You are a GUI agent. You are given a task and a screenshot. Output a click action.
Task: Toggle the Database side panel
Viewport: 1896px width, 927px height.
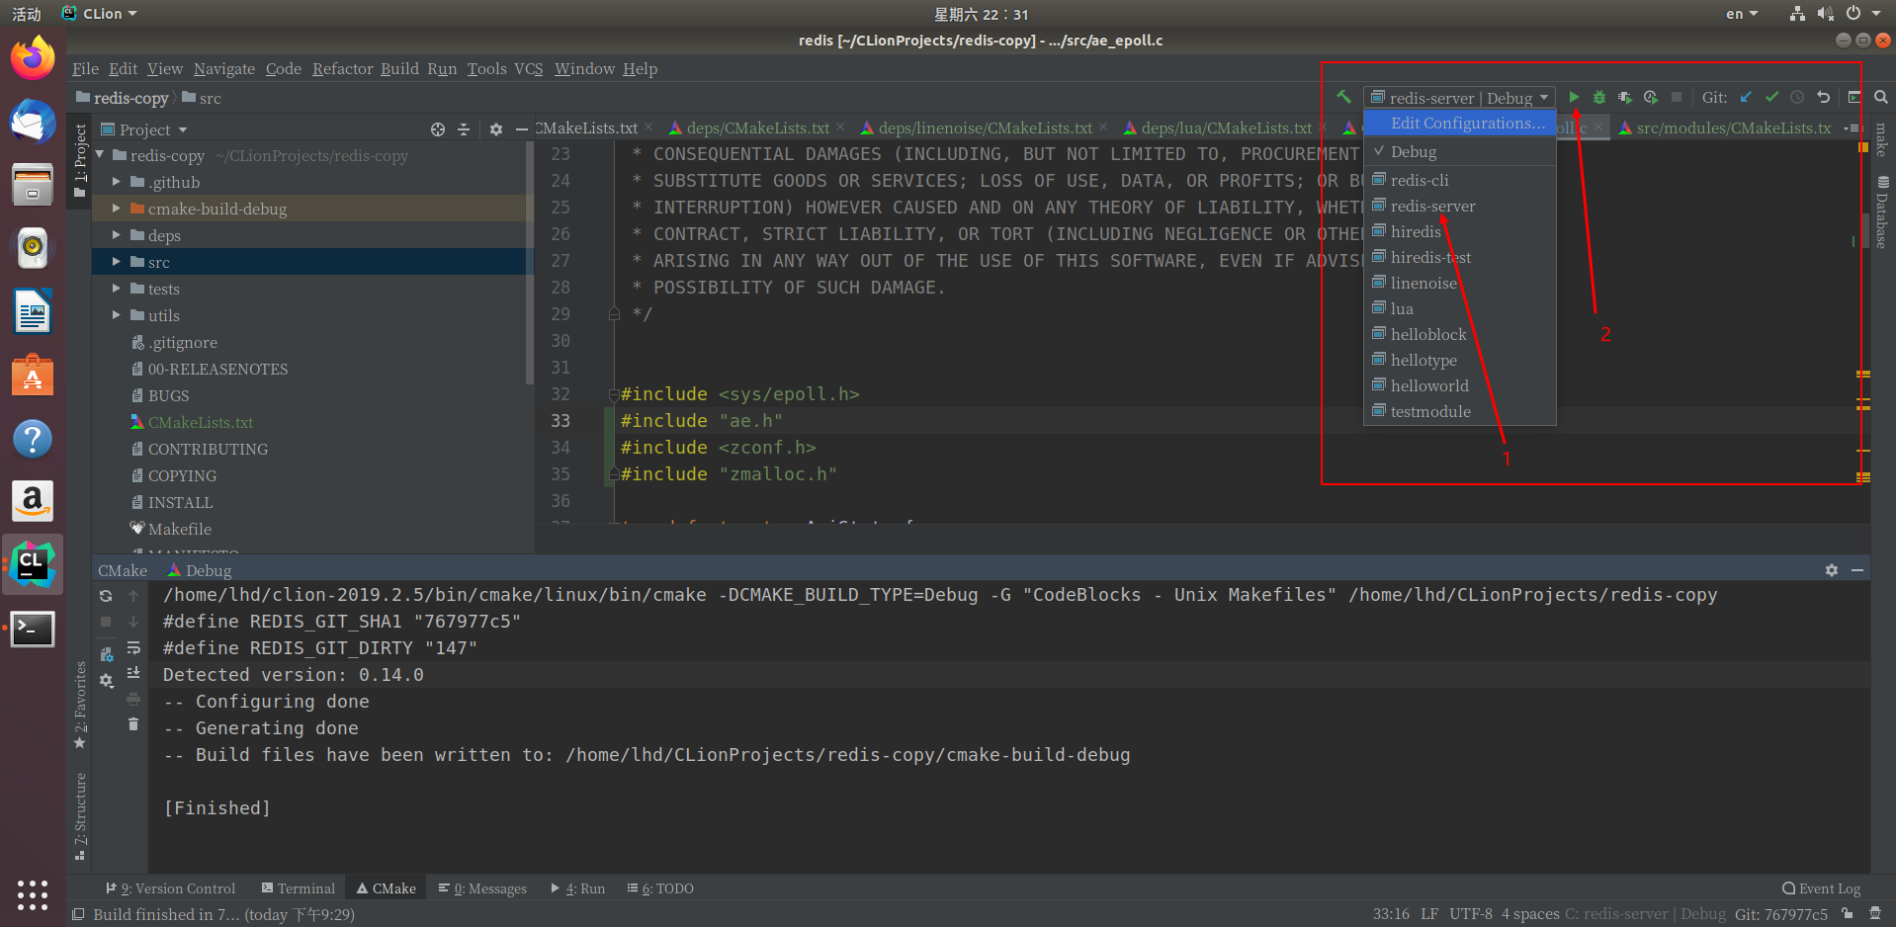pos(1882,212)
